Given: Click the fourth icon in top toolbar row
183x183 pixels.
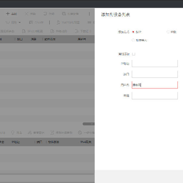Looking at the screenshot, I should [x=64, y=14].
